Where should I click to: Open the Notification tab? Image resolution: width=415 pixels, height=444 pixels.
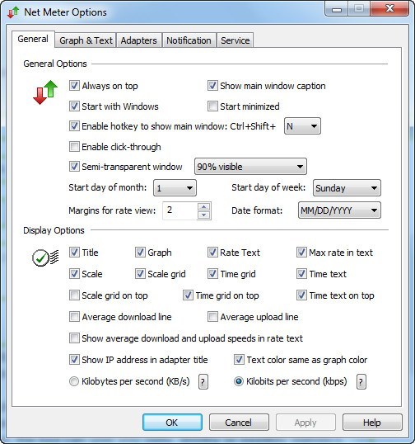click(x=189, y=40)
